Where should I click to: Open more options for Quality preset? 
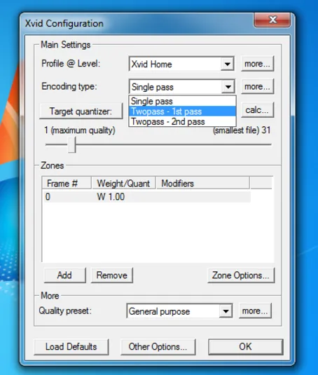coord(255,311)
